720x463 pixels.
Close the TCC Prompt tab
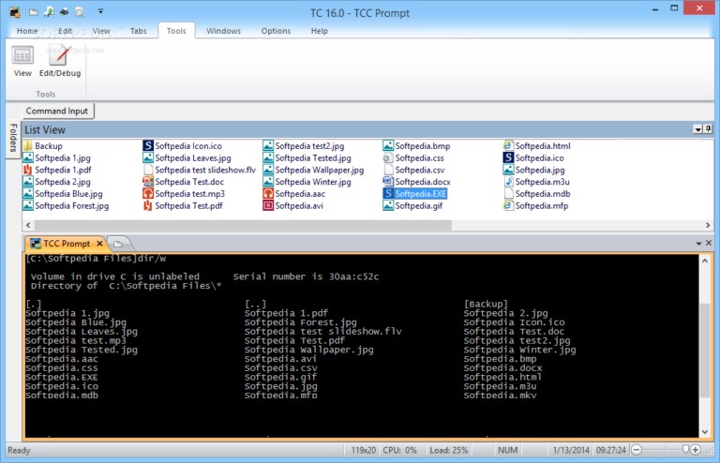coord(99,244)
